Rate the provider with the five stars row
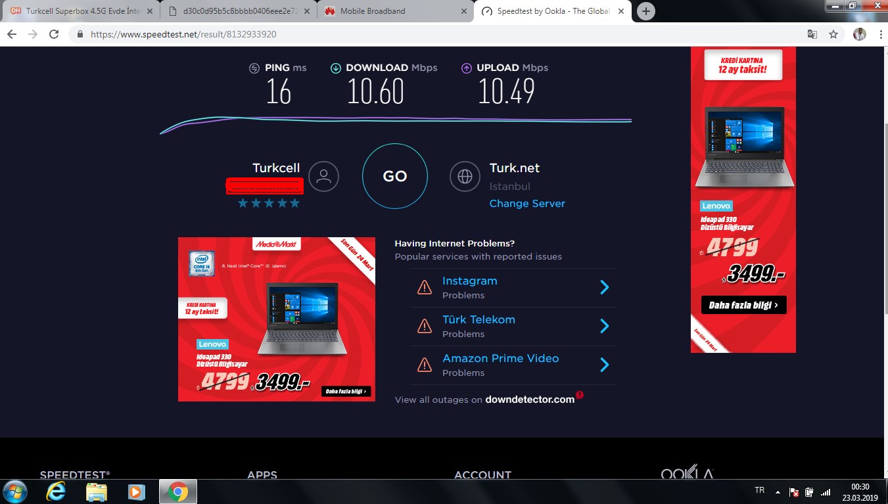Image resolution: width=888 pixels, height=504 pixels. (x=269, y=203)
